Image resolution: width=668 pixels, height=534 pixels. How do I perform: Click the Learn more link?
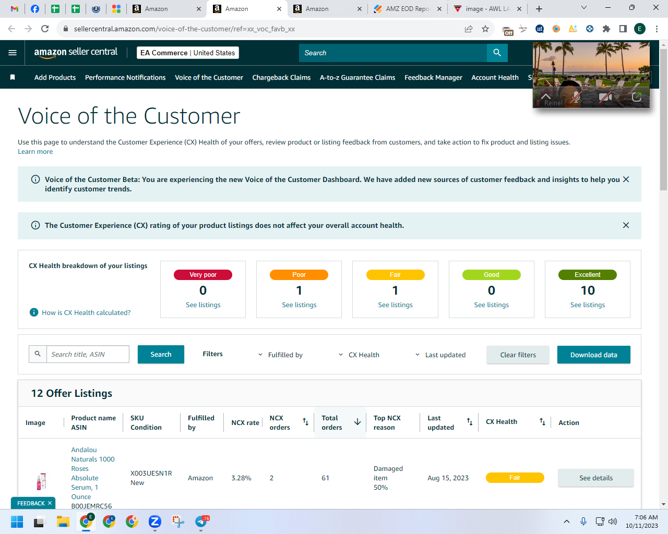click(35, 152)
